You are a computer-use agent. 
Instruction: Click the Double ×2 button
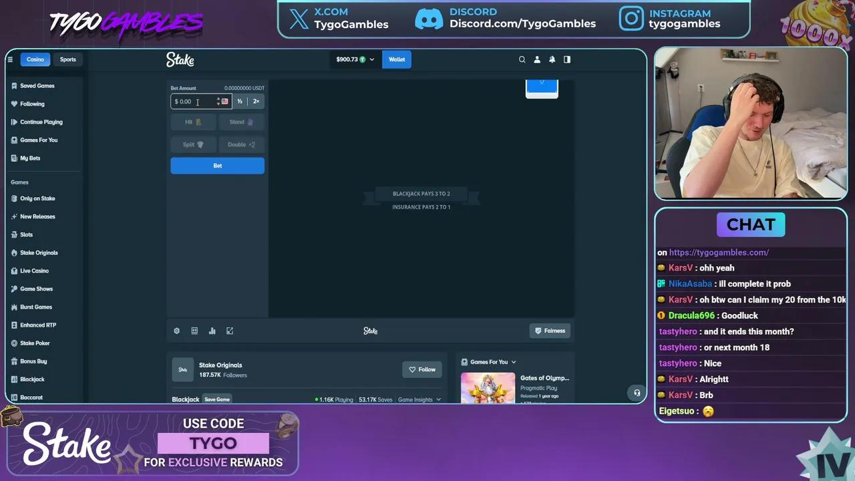click(241, 144)
